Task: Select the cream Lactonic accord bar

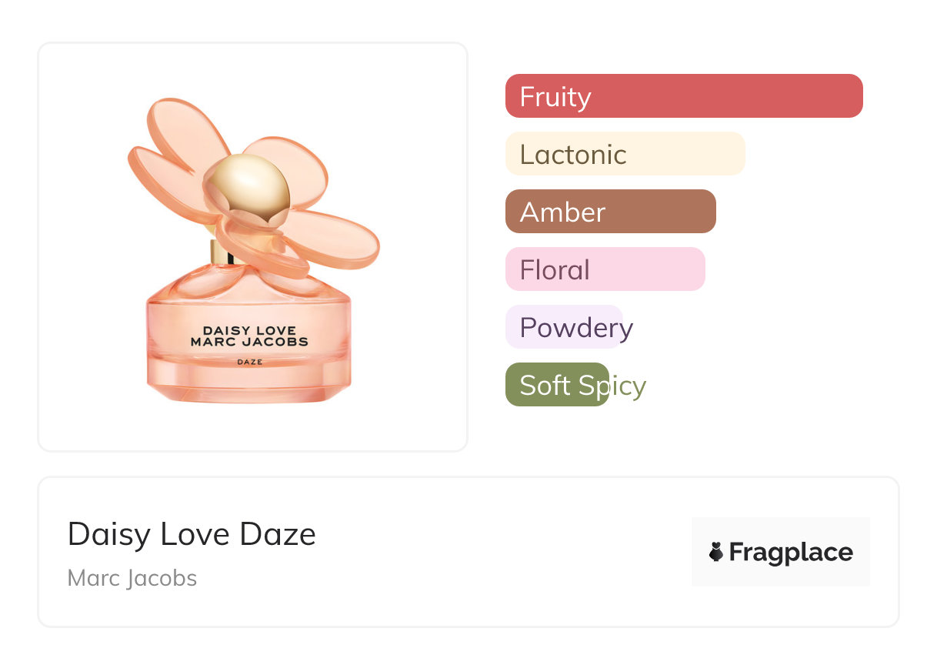Action: coord(625,154)
